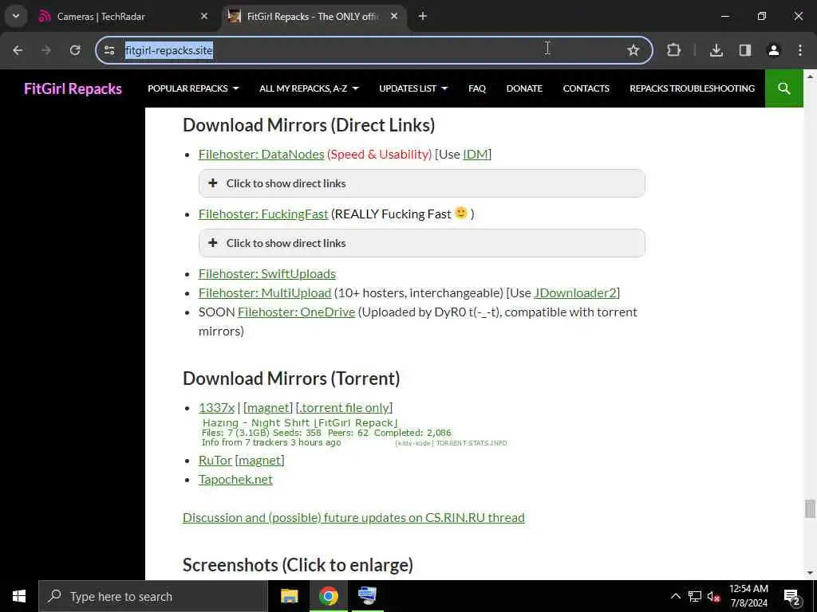The image size is (817, 612).
Task: Select the FitGirl Repacks tab
Action: [313, 17]
